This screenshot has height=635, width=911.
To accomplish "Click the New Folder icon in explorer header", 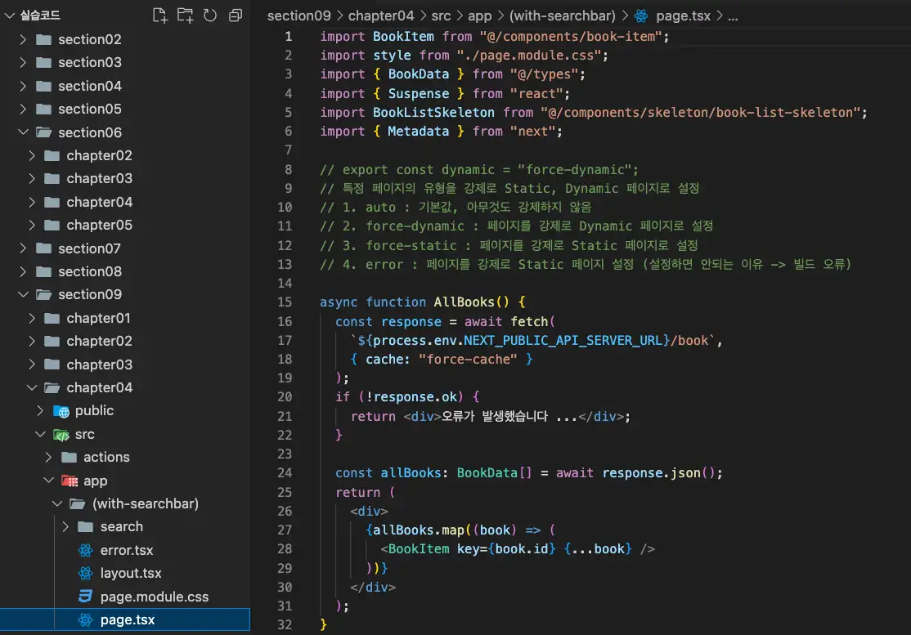I will point(185,15).
